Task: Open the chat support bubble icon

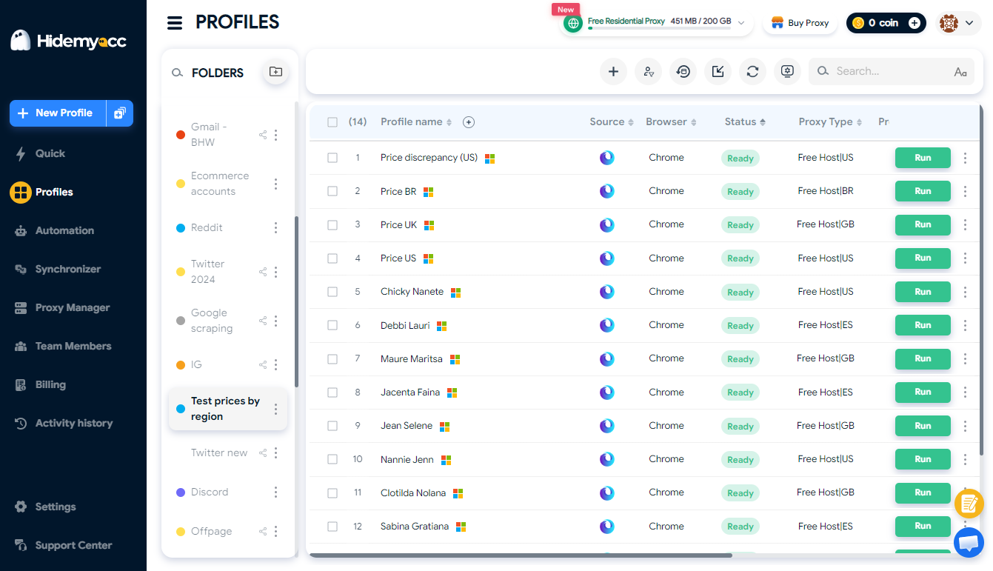Action: coord(969,543)
